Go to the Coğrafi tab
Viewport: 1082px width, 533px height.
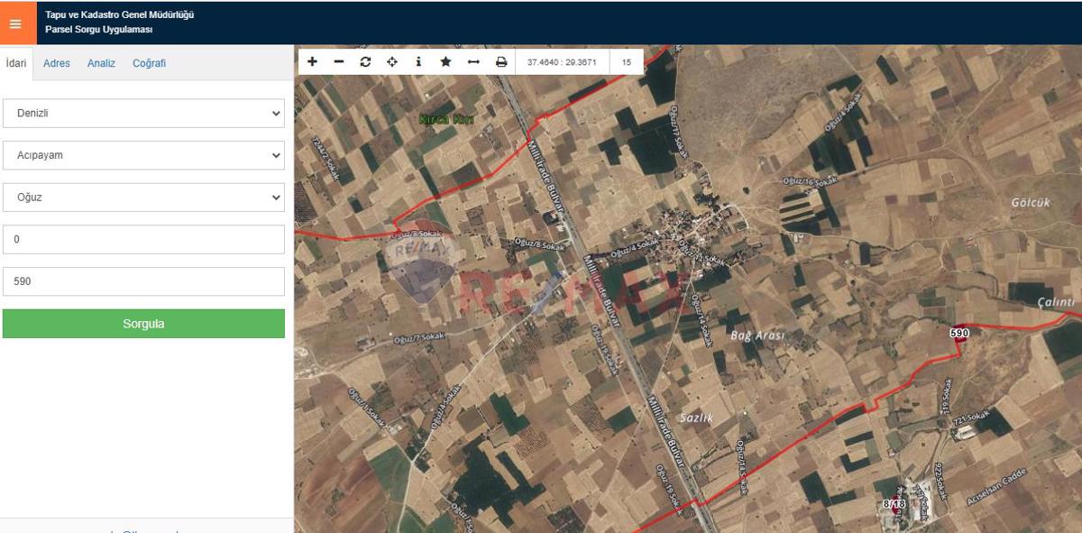(149, 63)
